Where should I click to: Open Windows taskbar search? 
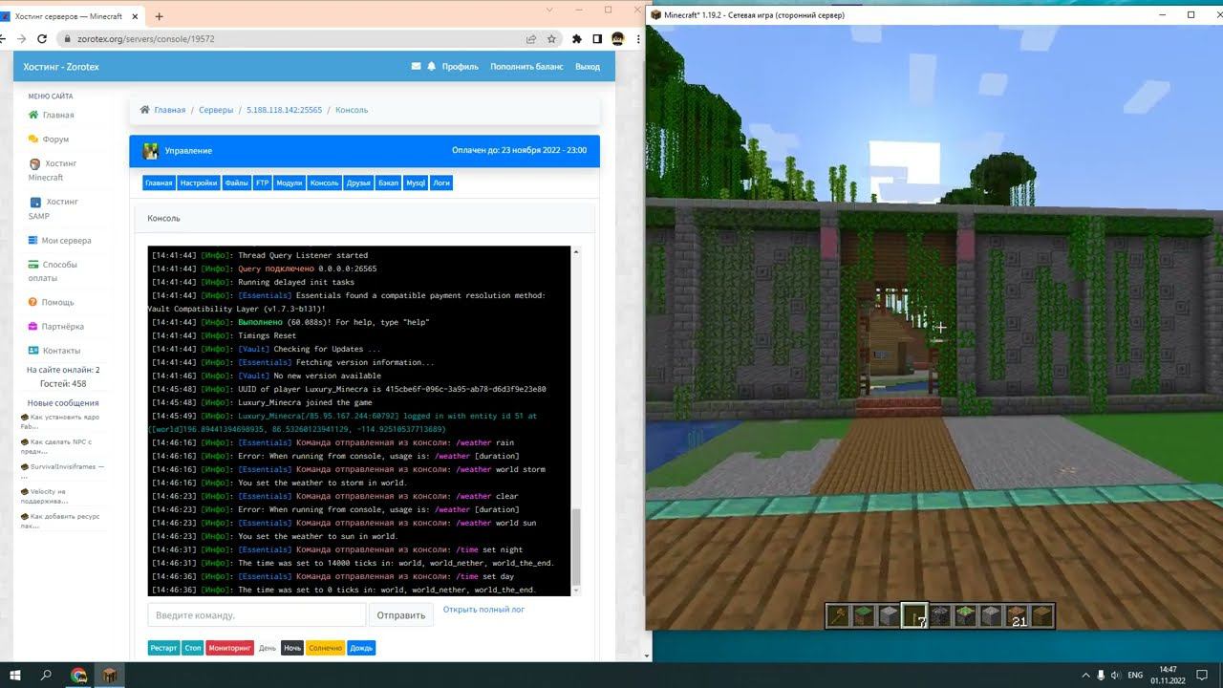click(46, 675)
